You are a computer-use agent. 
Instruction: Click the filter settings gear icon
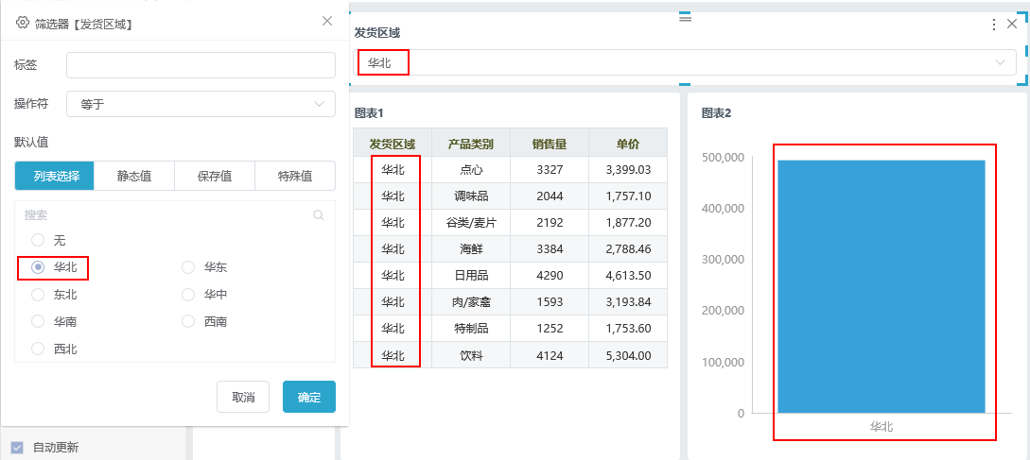pyautogui.click(x=23, y=23)
